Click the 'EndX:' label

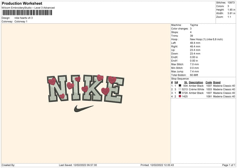coord(175,57)
